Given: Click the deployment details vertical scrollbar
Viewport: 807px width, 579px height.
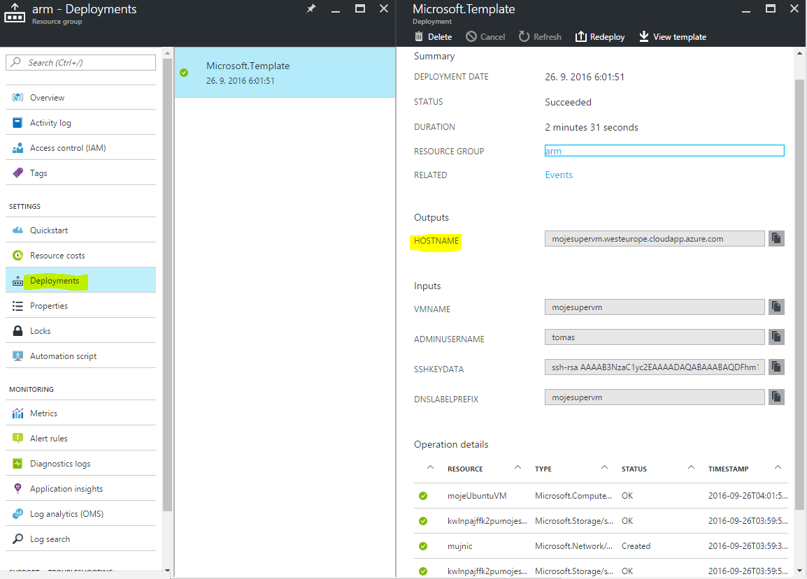Looking at the screenshot, I should click(799, 293).
